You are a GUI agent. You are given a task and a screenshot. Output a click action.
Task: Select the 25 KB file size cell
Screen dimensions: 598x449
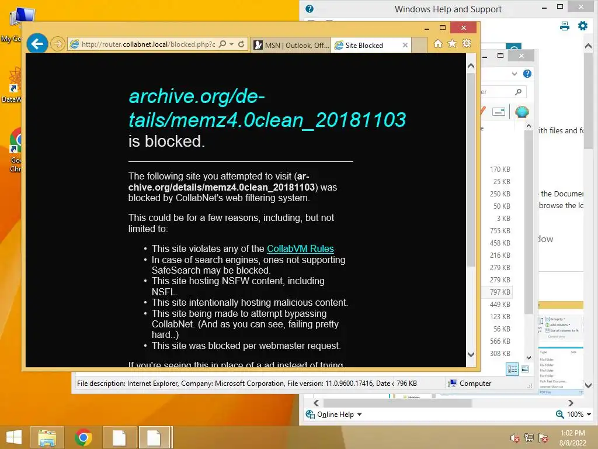[x=502, y=181]
